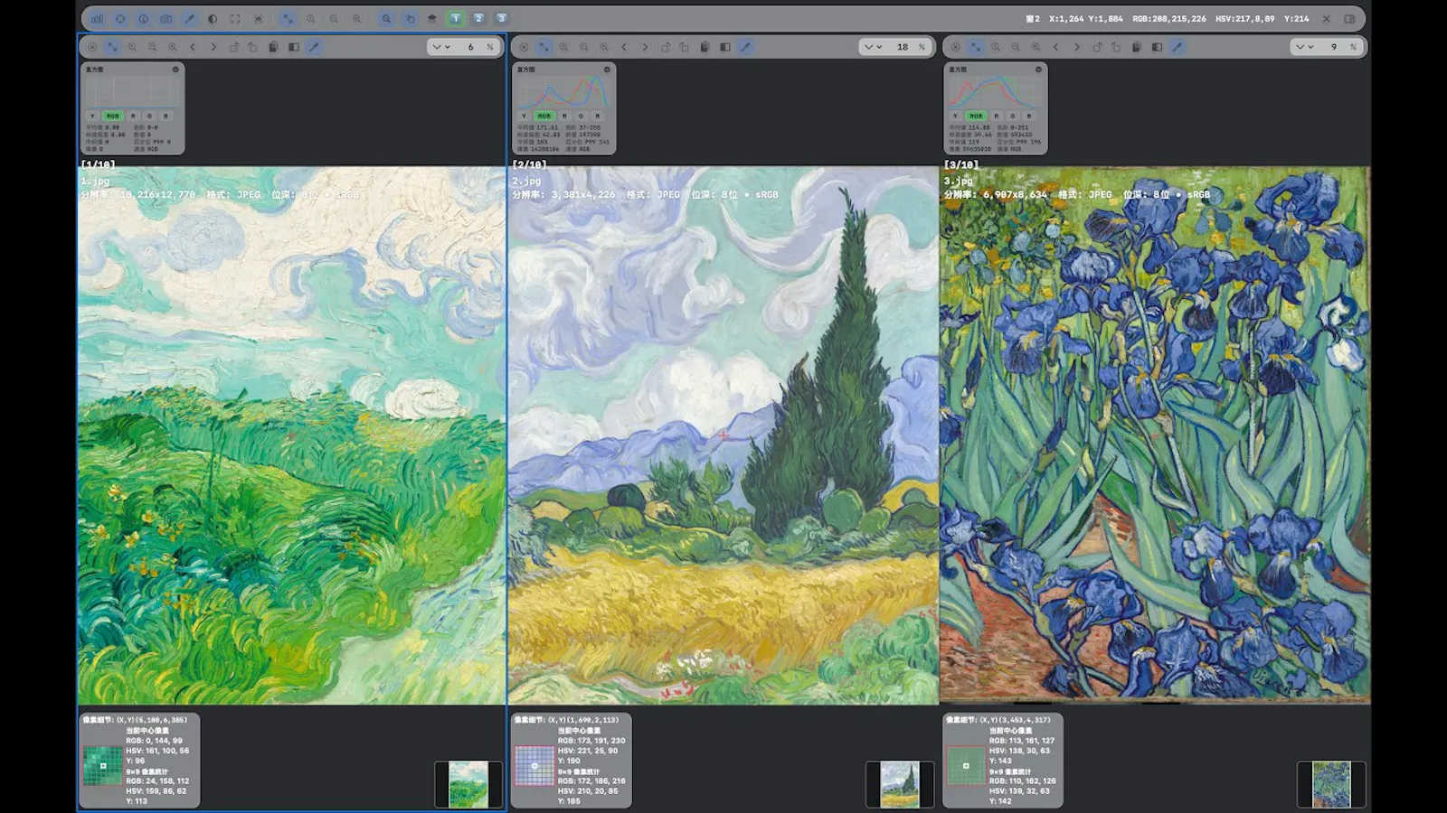Click the 2.jpg navigator thumbnail at bottom

click(900, 784)
